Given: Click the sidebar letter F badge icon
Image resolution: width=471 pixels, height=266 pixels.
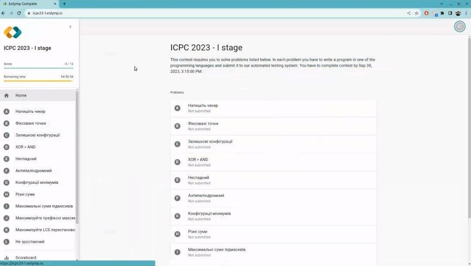Looking at the screenshot, I should pyautogui.click(x=6, y=171).
